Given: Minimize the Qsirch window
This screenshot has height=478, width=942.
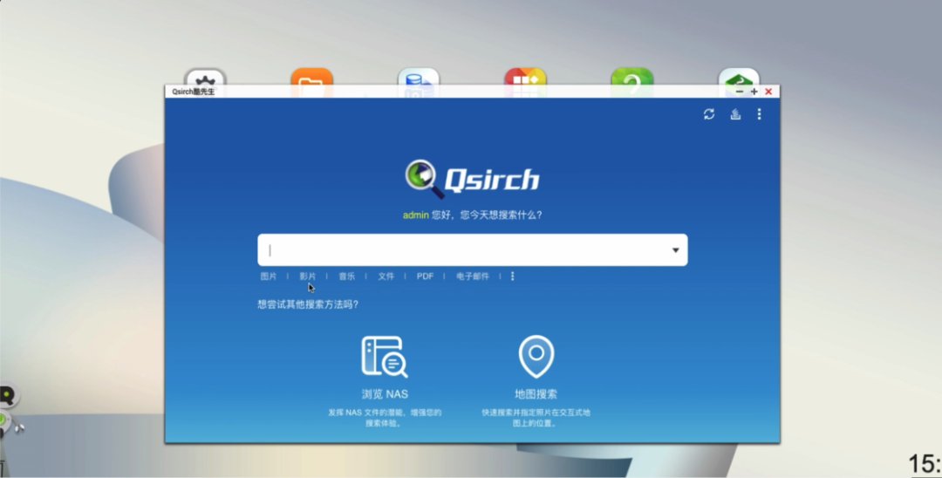Looking at the screenshot, I should click(740, 92).
